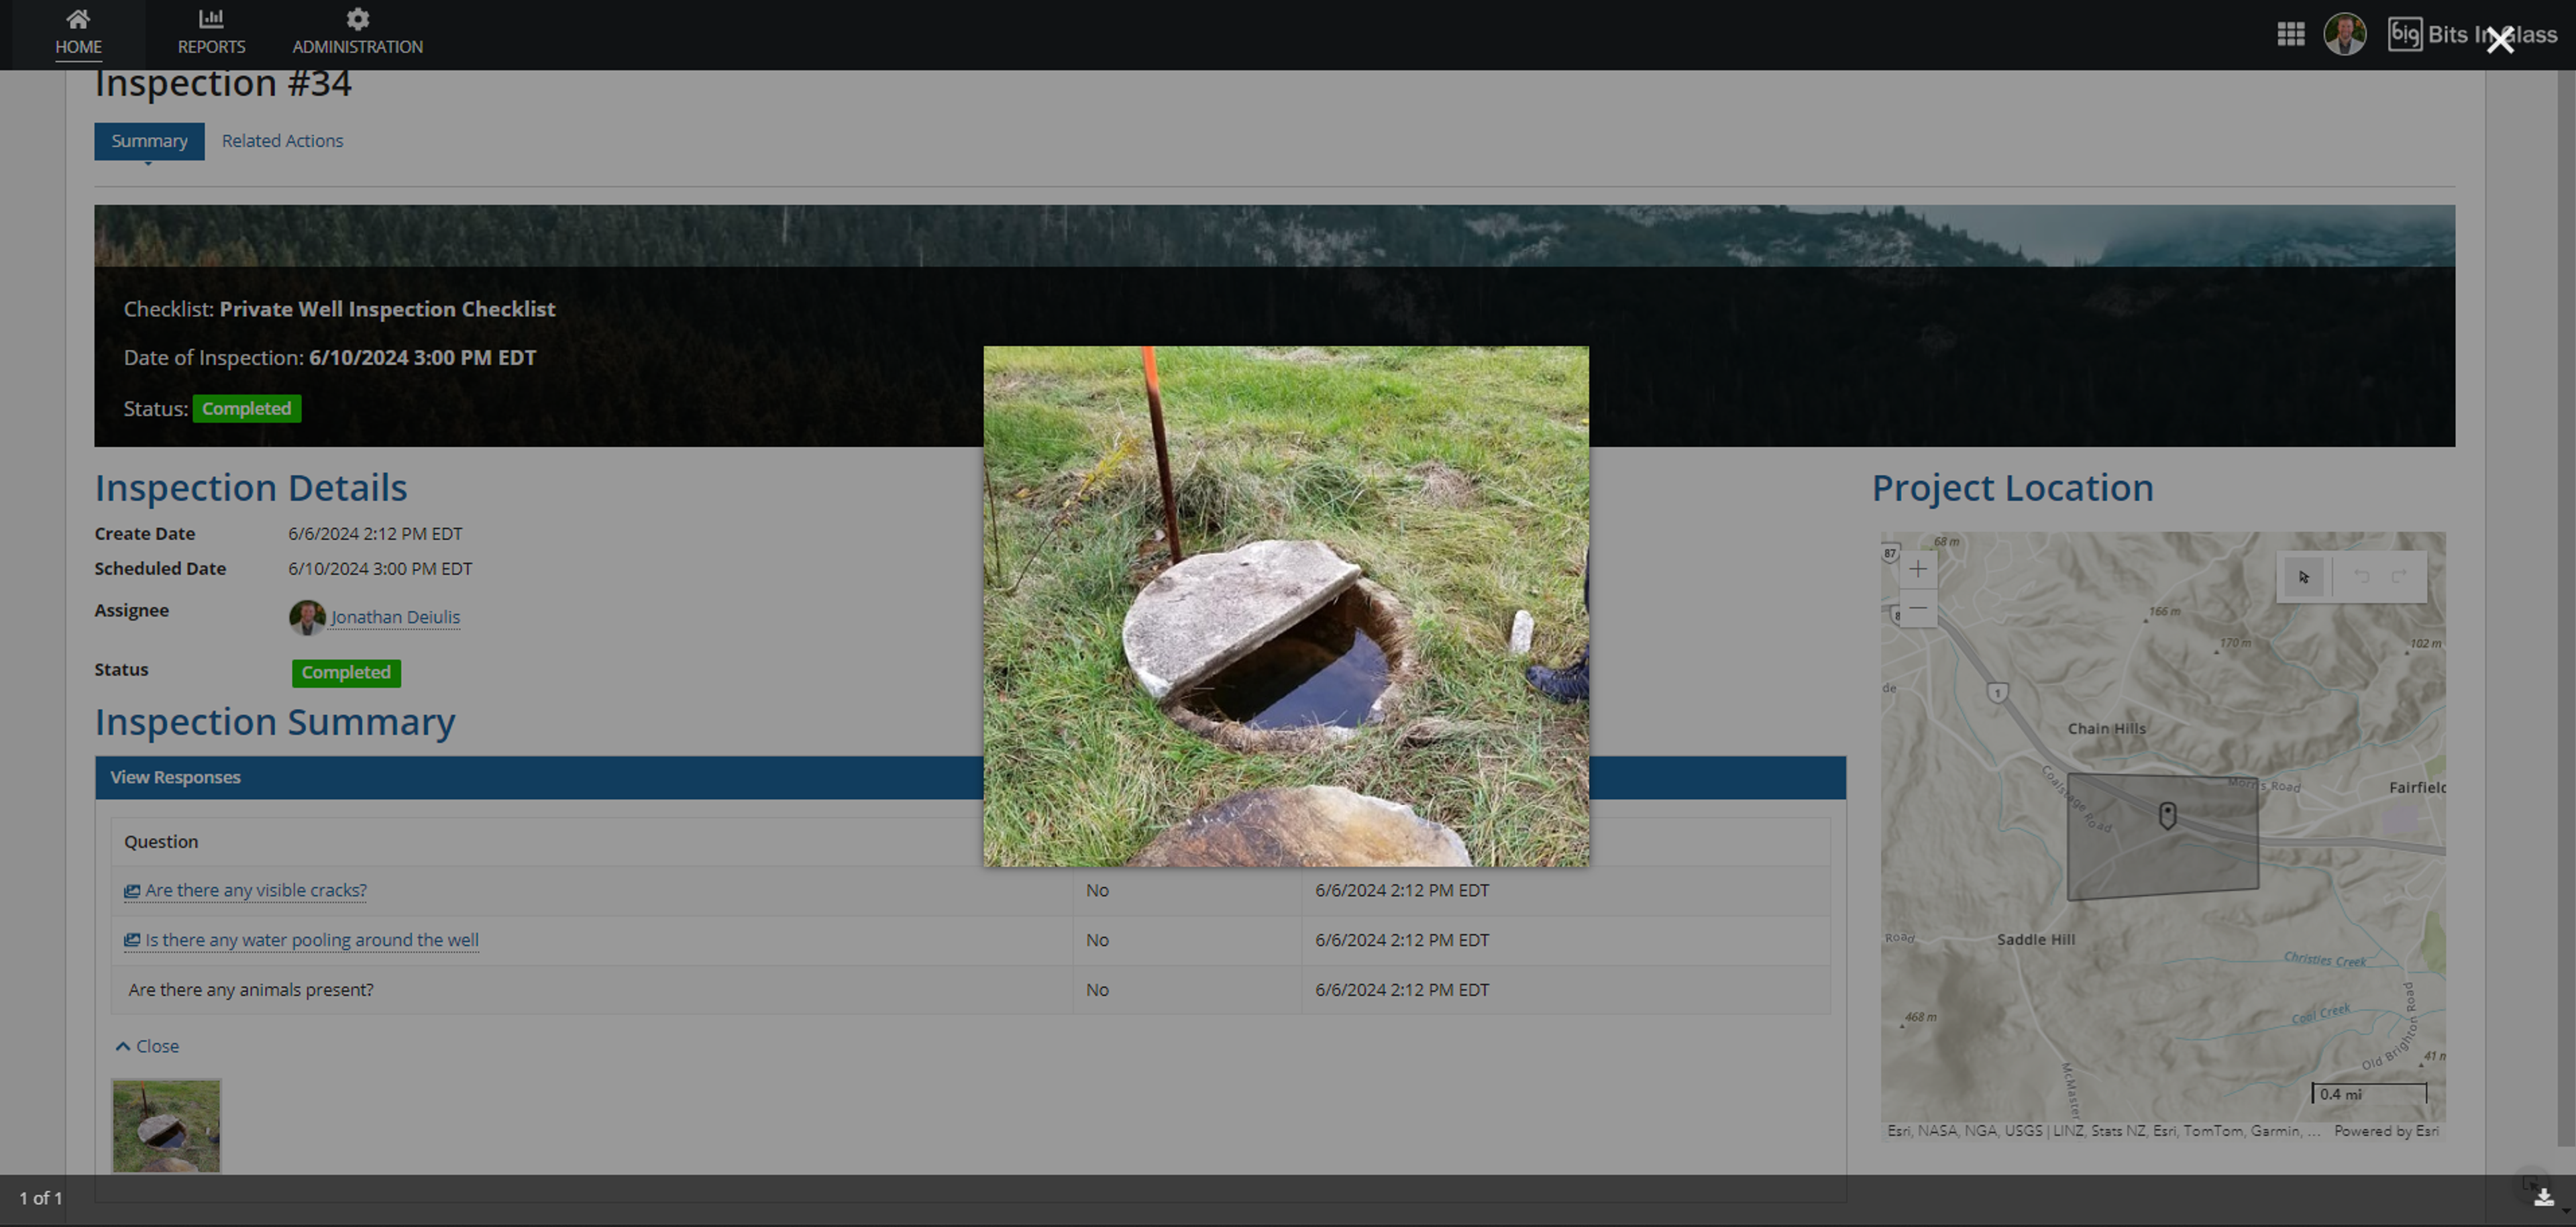Click the map redo arrow

(x=2399, y=577)
